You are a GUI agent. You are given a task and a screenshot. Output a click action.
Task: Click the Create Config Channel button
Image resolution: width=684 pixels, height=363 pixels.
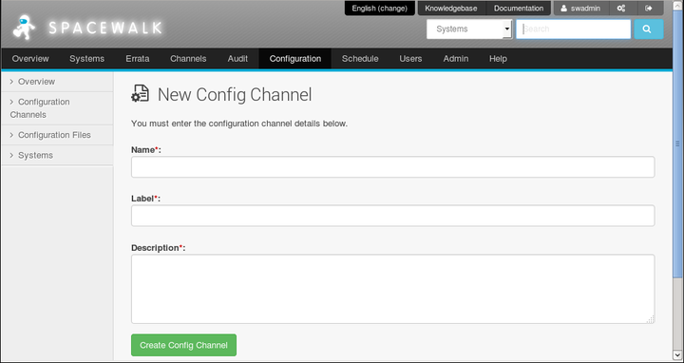(x=183, y=345)
